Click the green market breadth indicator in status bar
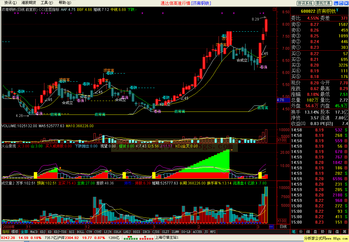This screenshot has height=242, width=349. 131,238
